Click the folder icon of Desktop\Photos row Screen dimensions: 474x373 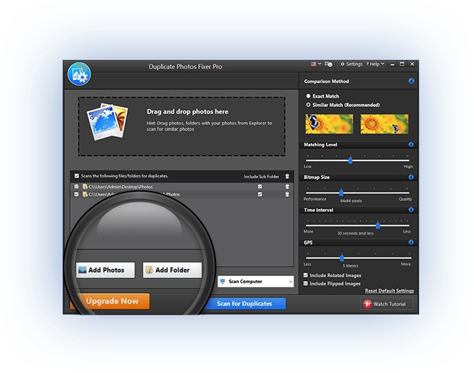[85, 187]
